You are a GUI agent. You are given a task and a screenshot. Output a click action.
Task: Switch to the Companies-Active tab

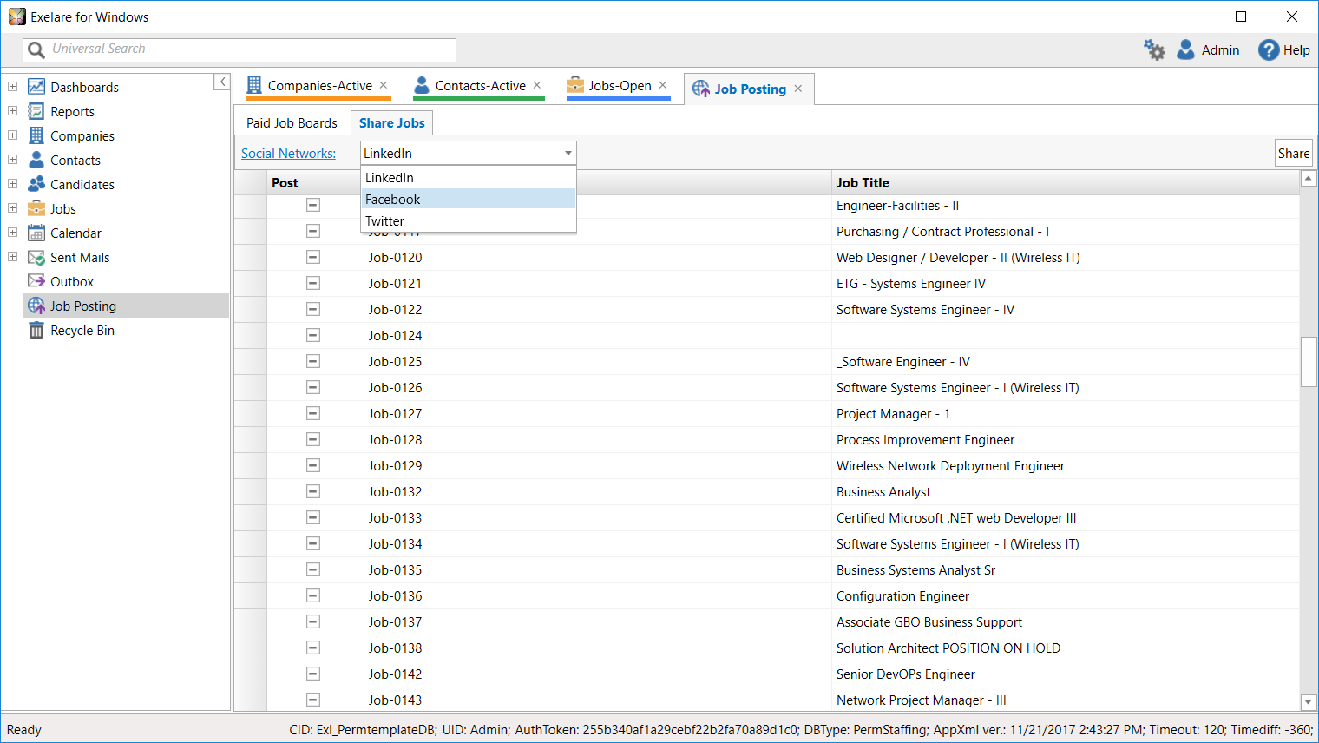(x=319, y=86)
